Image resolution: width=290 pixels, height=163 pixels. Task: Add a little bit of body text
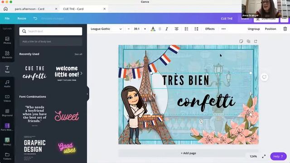(x=51, y=42)
